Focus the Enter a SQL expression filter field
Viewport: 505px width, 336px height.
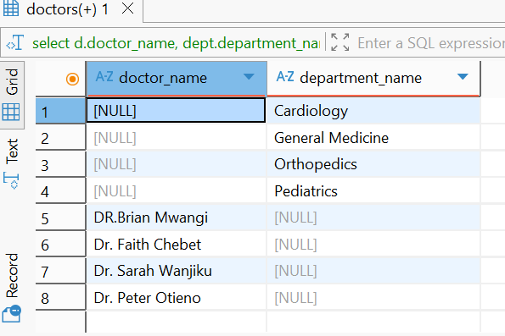tap(431, 43)
